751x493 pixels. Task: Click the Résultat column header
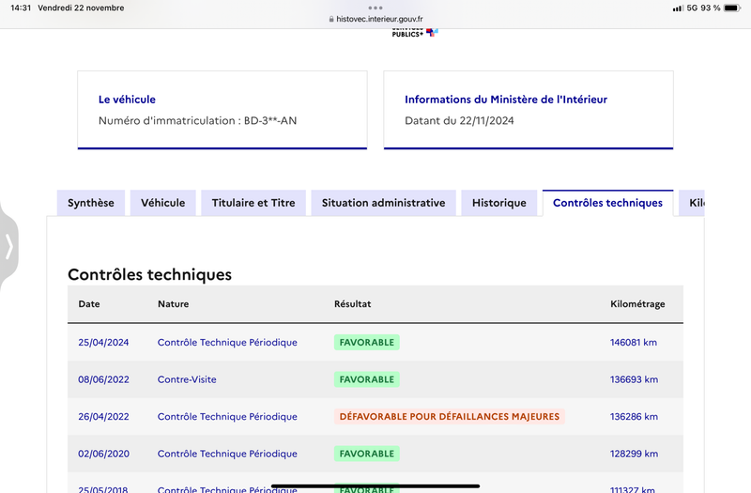353,303
